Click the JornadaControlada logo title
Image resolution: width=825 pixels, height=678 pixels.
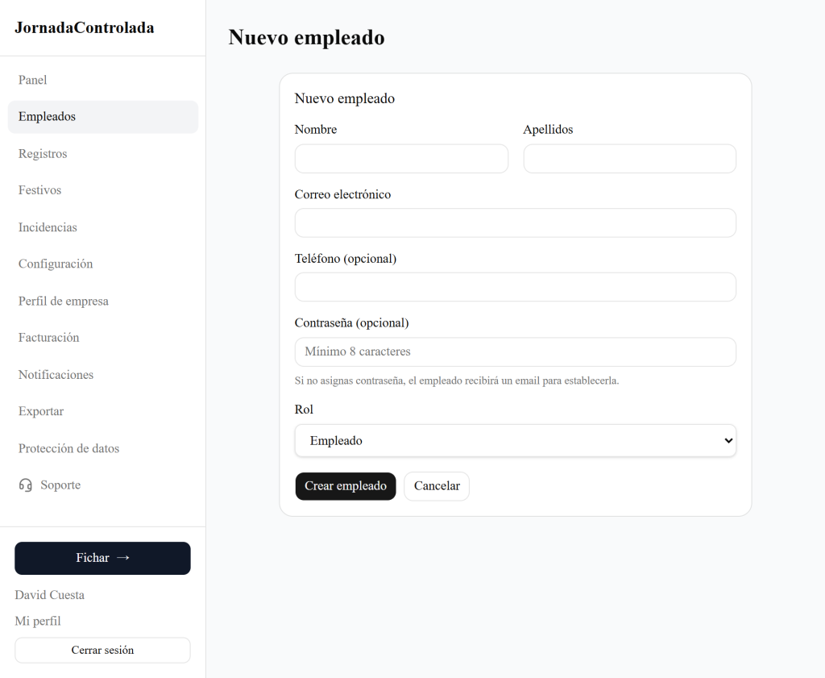tap(85, 28)
